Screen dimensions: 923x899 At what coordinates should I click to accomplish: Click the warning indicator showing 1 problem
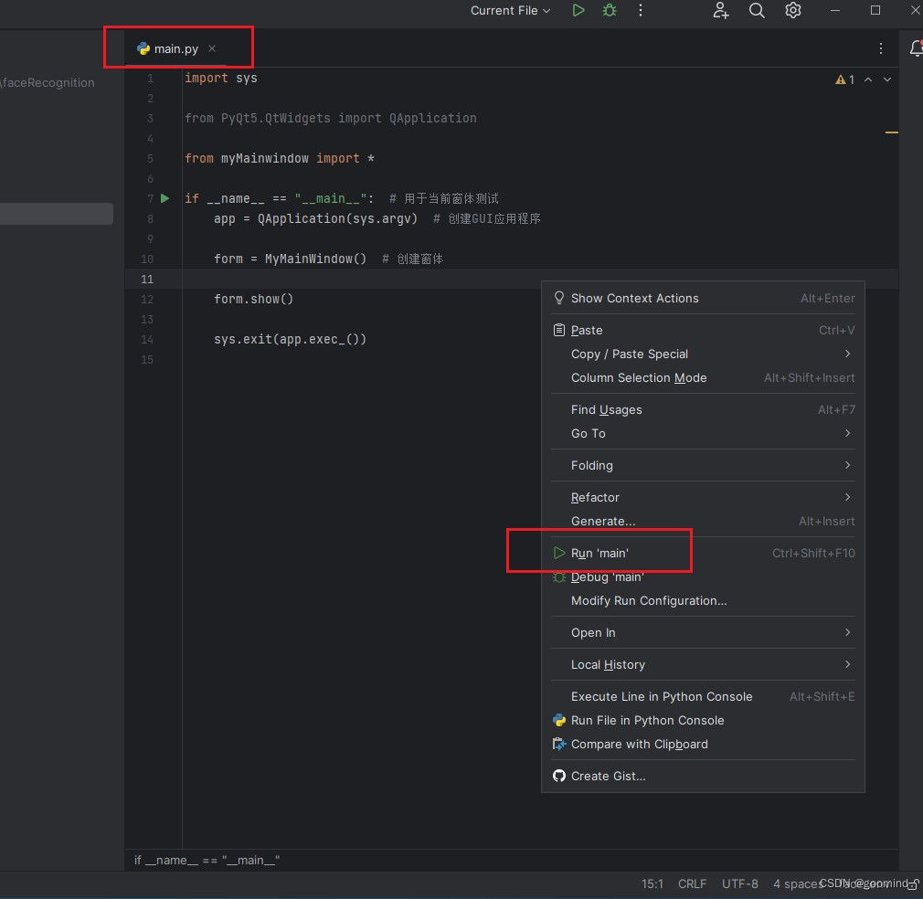point(844,80)
